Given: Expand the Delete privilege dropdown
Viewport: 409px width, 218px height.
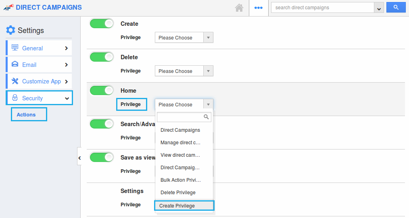Looking at the screenshot, I should (x=184, y=71).
